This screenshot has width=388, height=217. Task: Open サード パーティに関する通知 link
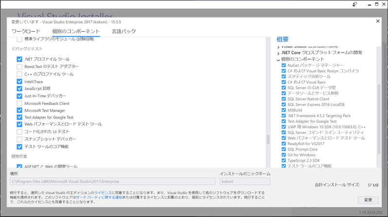99,198
